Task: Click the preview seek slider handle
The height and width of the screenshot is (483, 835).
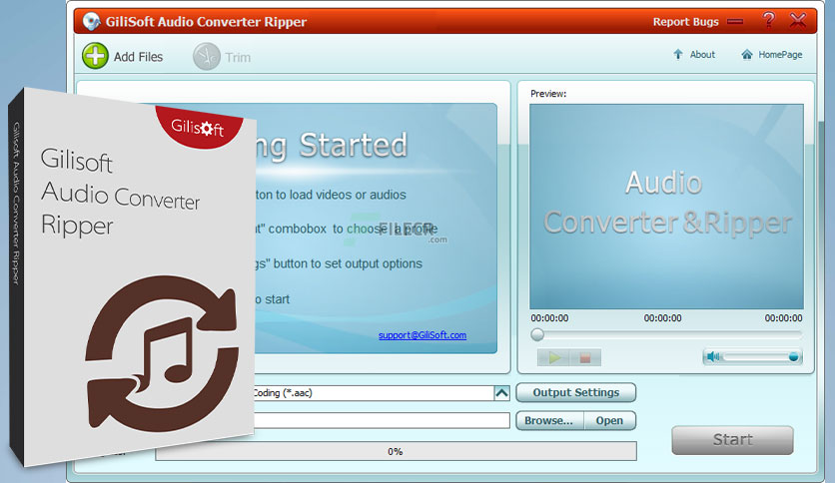Action: (x=537, y=334)
